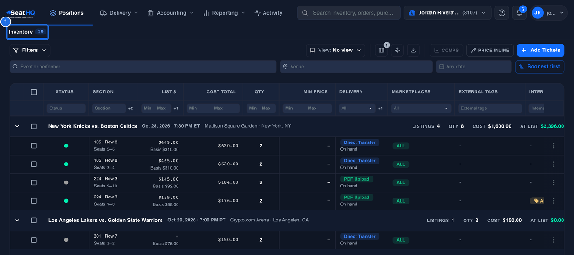
Task: Go to the Positions tab
Action: [x=67, y=13]
